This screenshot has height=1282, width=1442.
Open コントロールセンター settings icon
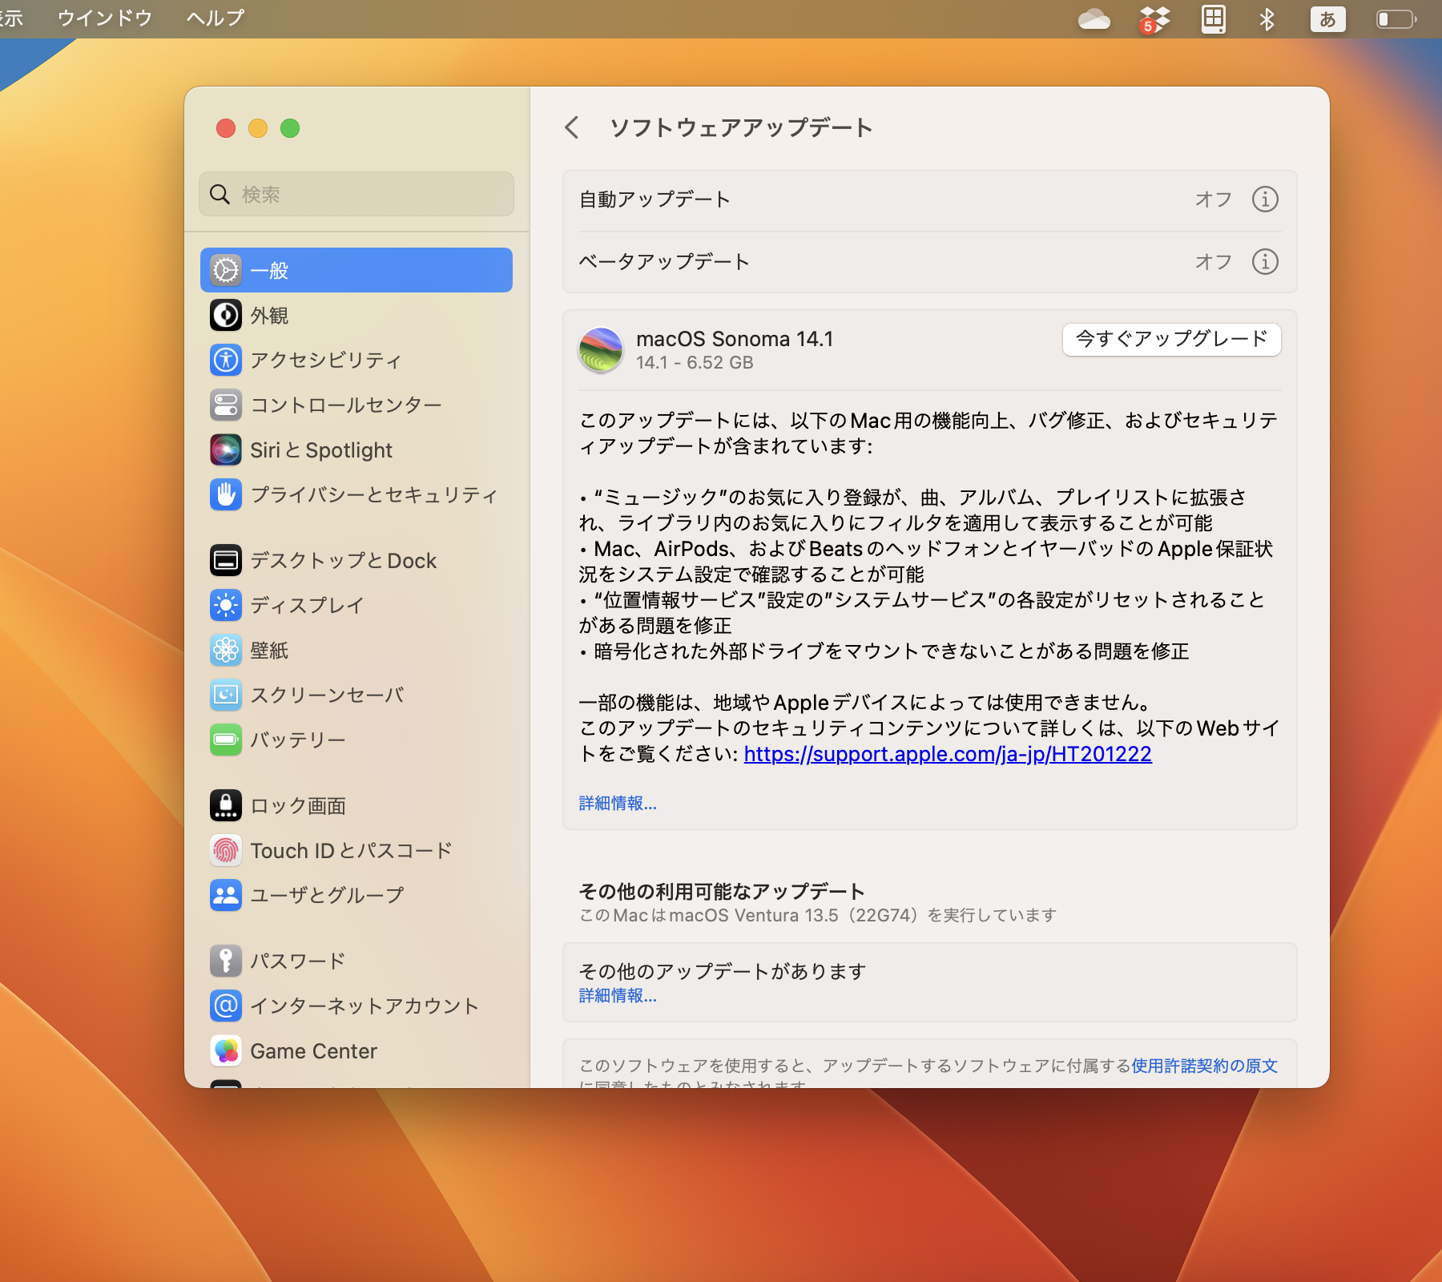(226, 405)
